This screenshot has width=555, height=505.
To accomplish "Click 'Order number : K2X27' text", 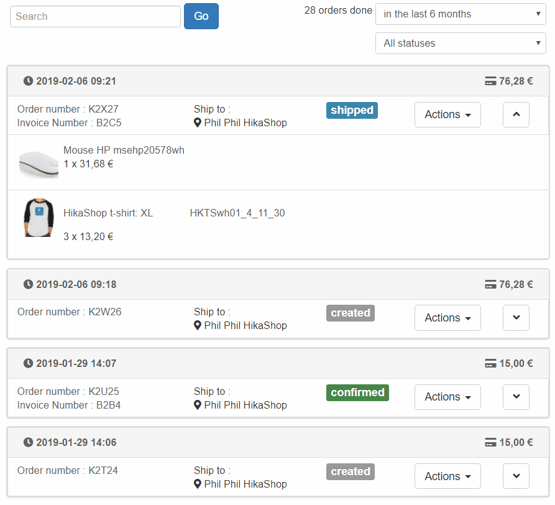I will tap(68, 109).
